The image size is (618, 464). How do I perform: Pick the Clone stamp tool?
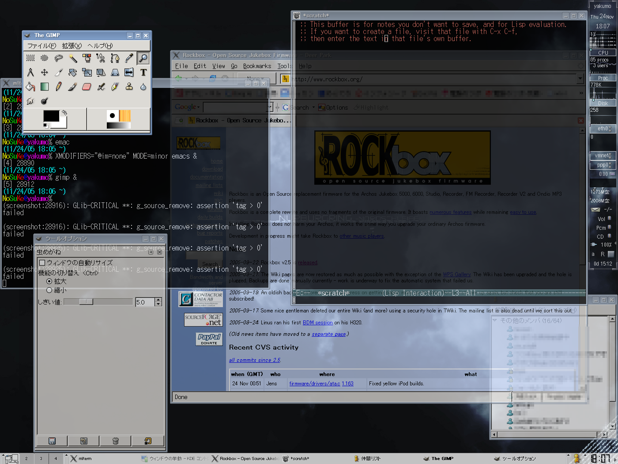tap(129, 86)
